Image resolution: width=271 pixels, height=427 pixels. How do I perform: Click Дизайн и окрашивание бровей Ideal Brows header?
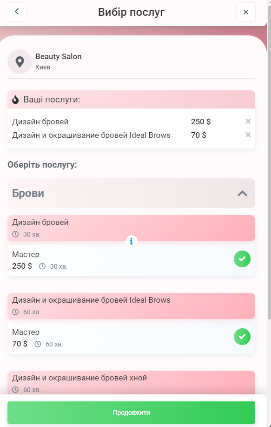pyautogui.click(x=131, y=306)
